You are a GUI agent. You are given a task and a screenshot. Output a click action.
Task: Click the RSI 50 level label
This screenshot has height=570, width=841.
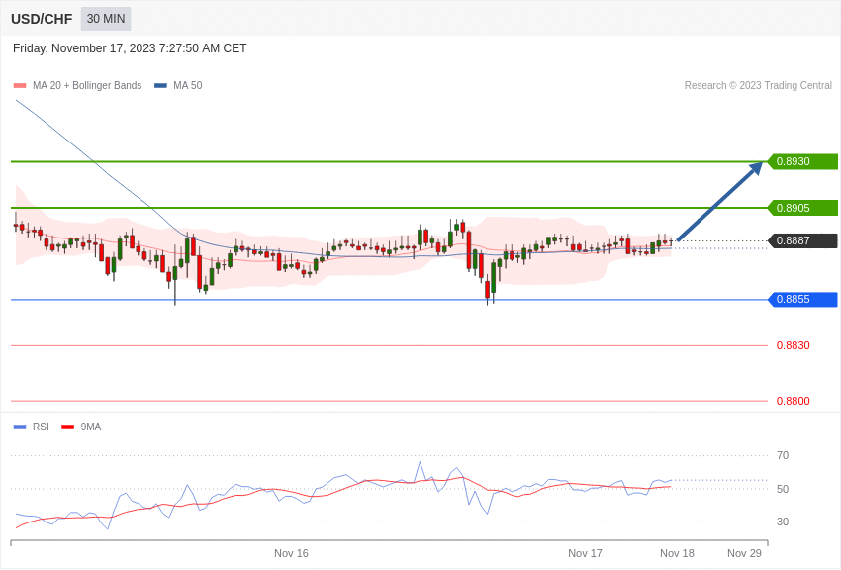(783, 489)
